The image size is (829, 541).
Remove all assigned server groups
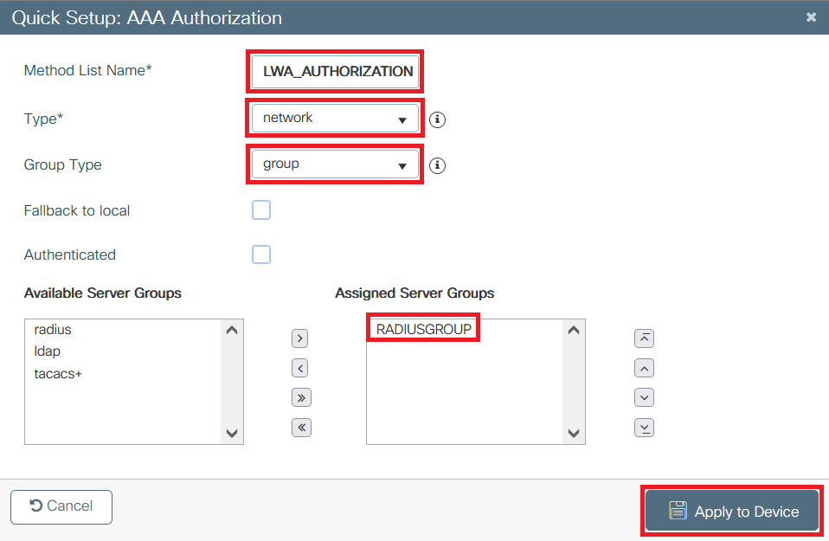(299, 427)
